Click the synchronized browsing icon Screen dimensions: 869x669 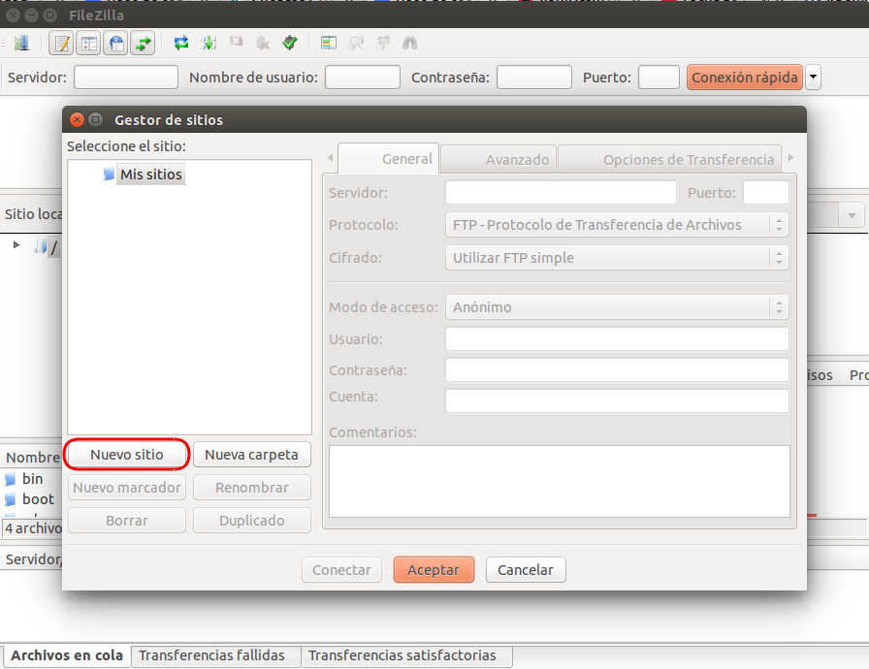click(383, 43)
